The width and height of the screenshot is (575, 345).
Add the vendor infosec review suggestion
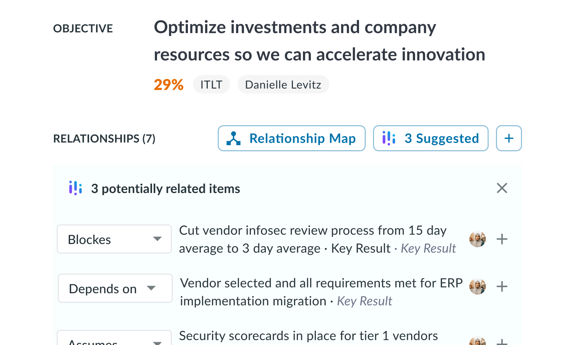tap(502, 239)
